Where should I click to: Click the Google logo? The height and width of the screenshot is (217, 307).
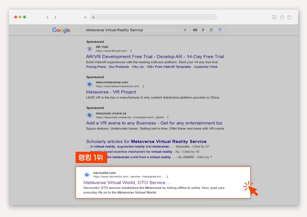pyautogui.click(x=61, y=30)
